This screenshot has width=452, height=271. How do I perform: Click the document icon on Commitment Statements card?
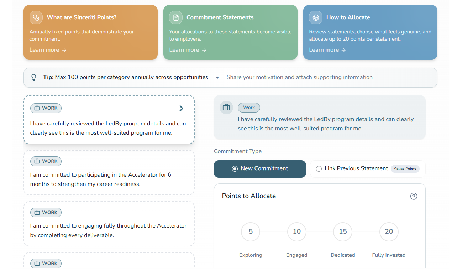tap(175, 17)
